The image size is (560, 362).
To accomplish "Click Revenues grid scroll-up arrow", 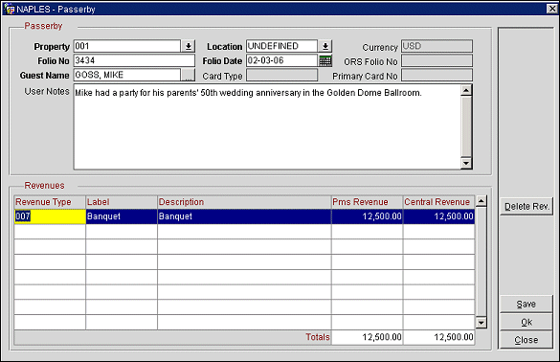I will [482, 201].
